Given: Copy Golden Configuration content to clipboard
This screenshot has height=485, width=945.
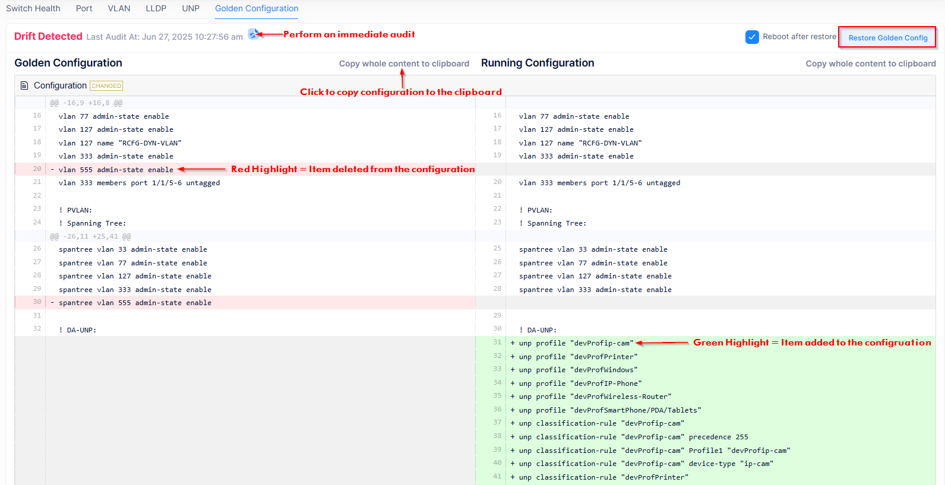Looking at the screenshot, I should coord(404,64).
